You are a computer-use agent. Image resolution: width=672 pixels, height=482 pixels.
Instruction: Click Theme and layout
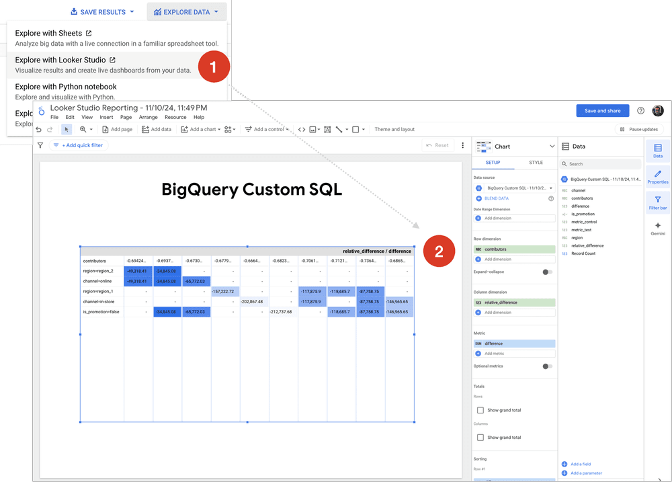coord(394,130)
